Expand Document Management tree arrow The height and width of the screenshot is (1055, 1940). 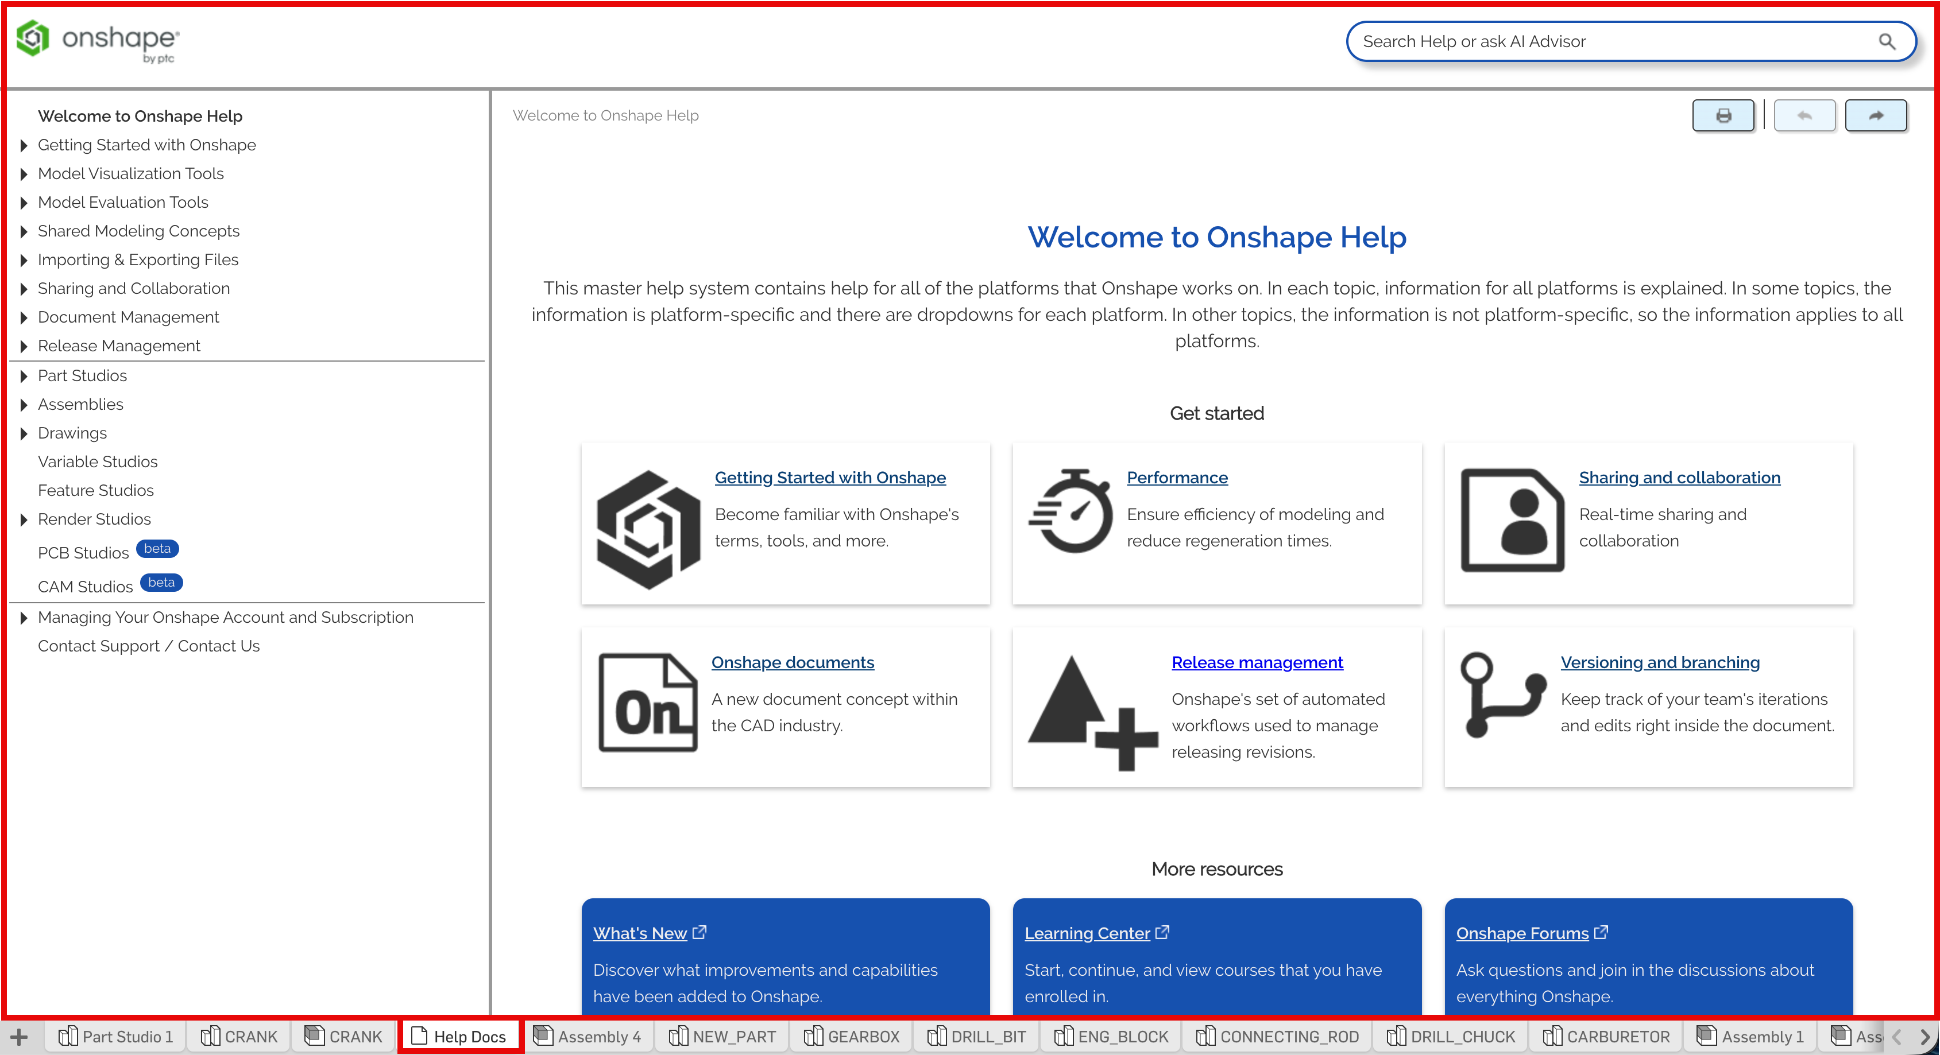click(x=24, y=317)
